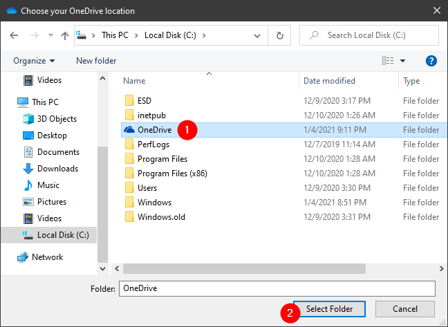Open Network in the navigation pane
The width and height of the screenshot is (448, 327).
48,257
